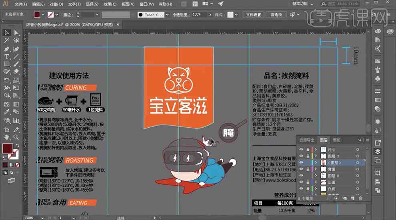Click the 文档设置 button
The height and width of the screenshot is (220, 396).
254,15
